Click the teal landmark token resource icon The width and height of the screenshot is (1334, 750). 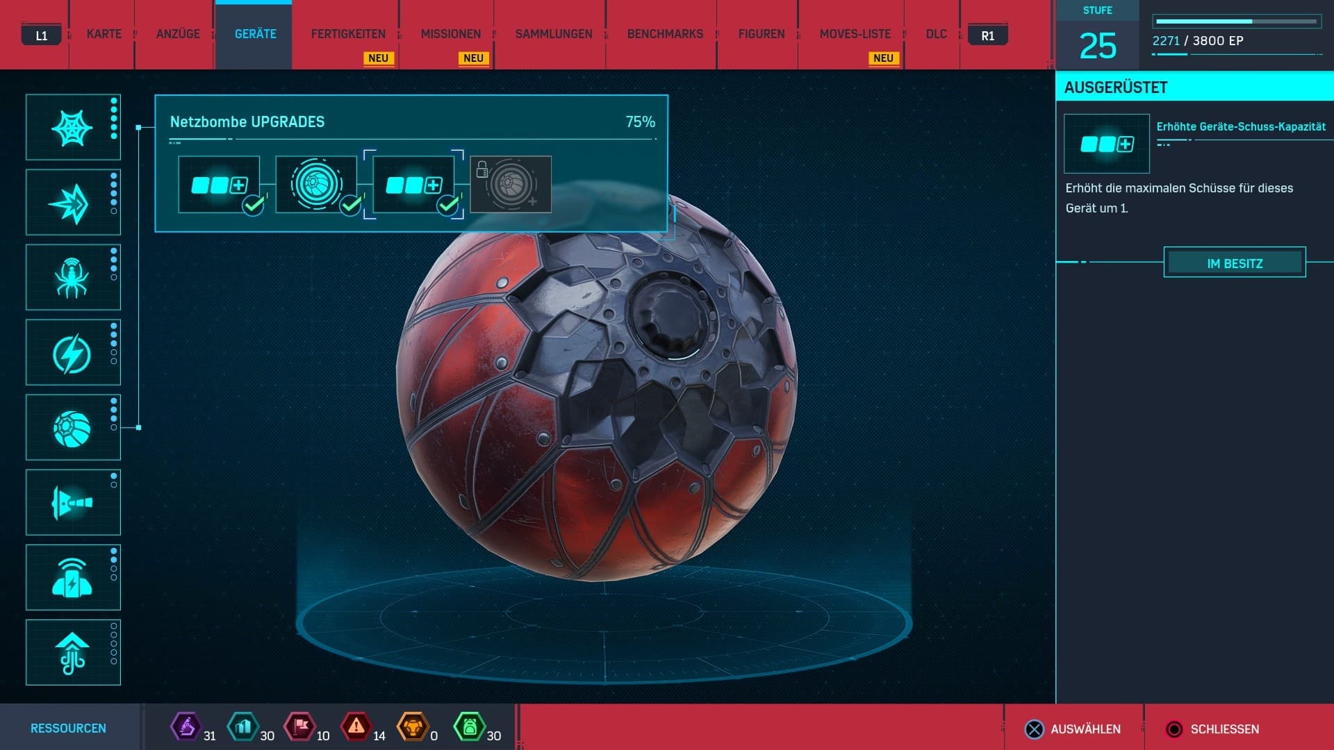(243, 727)
